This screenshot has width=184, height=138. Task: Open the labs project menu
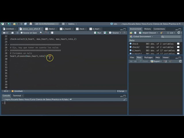(x=147, y=24)
